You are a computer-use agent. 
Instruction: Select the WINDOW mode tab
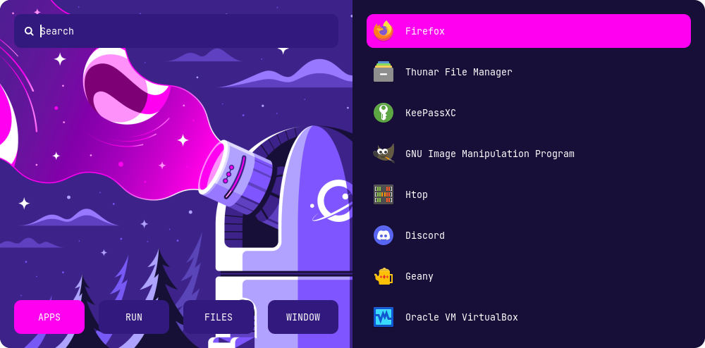tap(303, 317)
